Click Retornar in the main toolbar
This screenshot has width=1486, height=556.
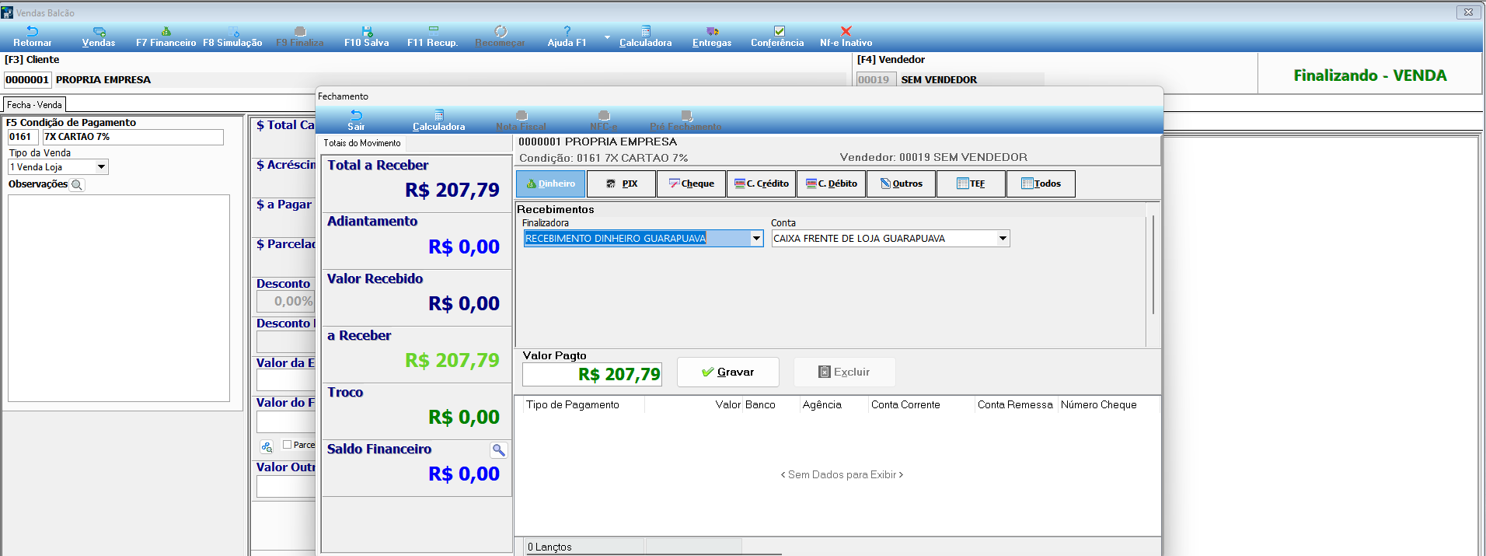pos(33,37)
